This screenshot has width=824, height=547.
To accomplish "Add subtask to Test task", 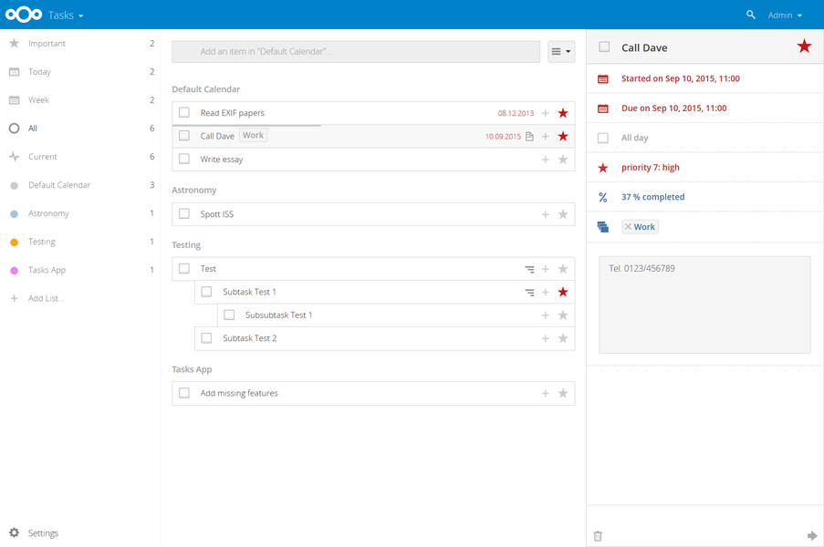I will click(546, 269).
